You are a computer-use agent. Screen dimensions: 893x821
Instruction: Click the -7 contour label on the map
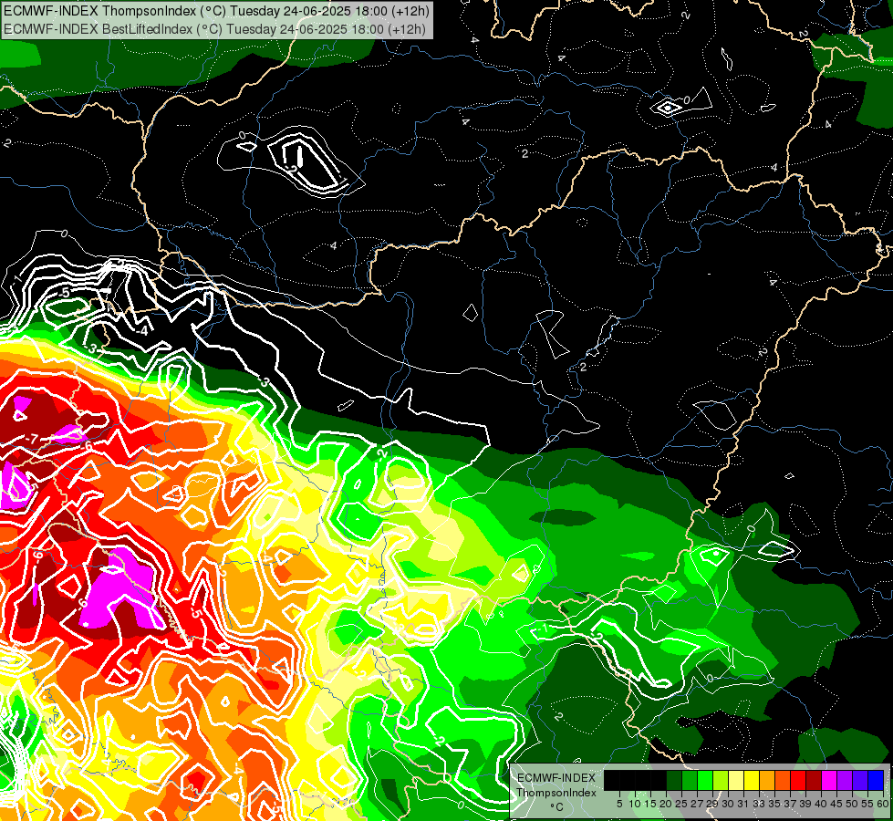tap(33, 439)
